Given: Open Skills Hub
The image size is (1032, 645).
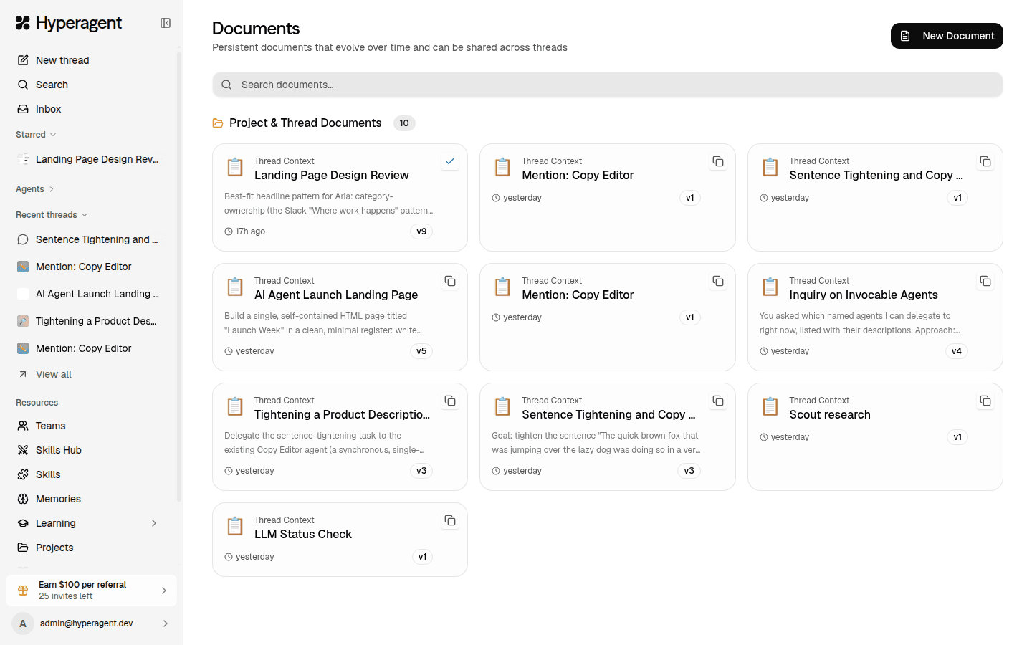Looking at the screenshot, I should click(x=88, y=450).
